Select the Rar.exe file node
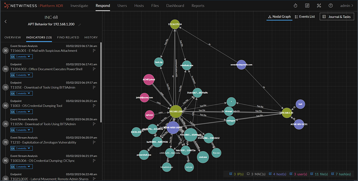The width and height of the screenshot is (358, 181). tap(216, 153)
